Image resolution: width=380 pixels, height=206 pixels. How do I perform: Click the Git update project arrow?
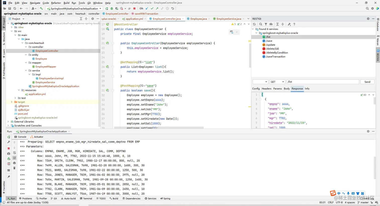[x=147, y=9]
